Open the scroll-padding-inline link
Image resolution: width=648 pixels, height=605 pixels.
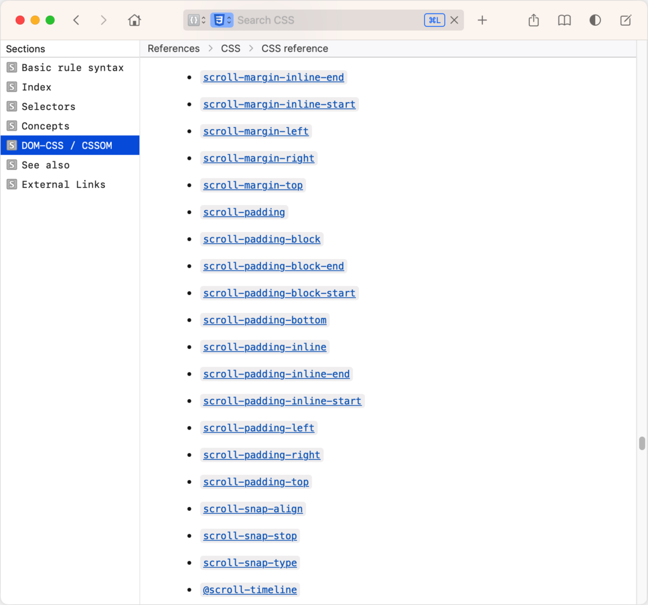[264, 347]
